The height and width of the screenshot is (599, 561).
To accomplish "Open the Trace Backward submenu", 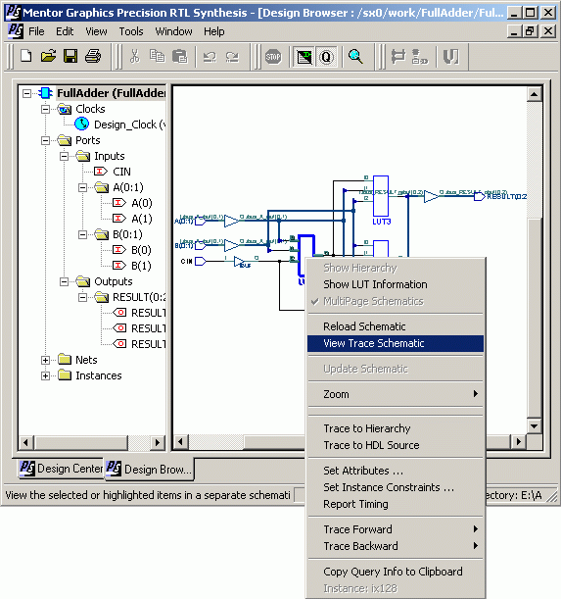I will (396, 546).
